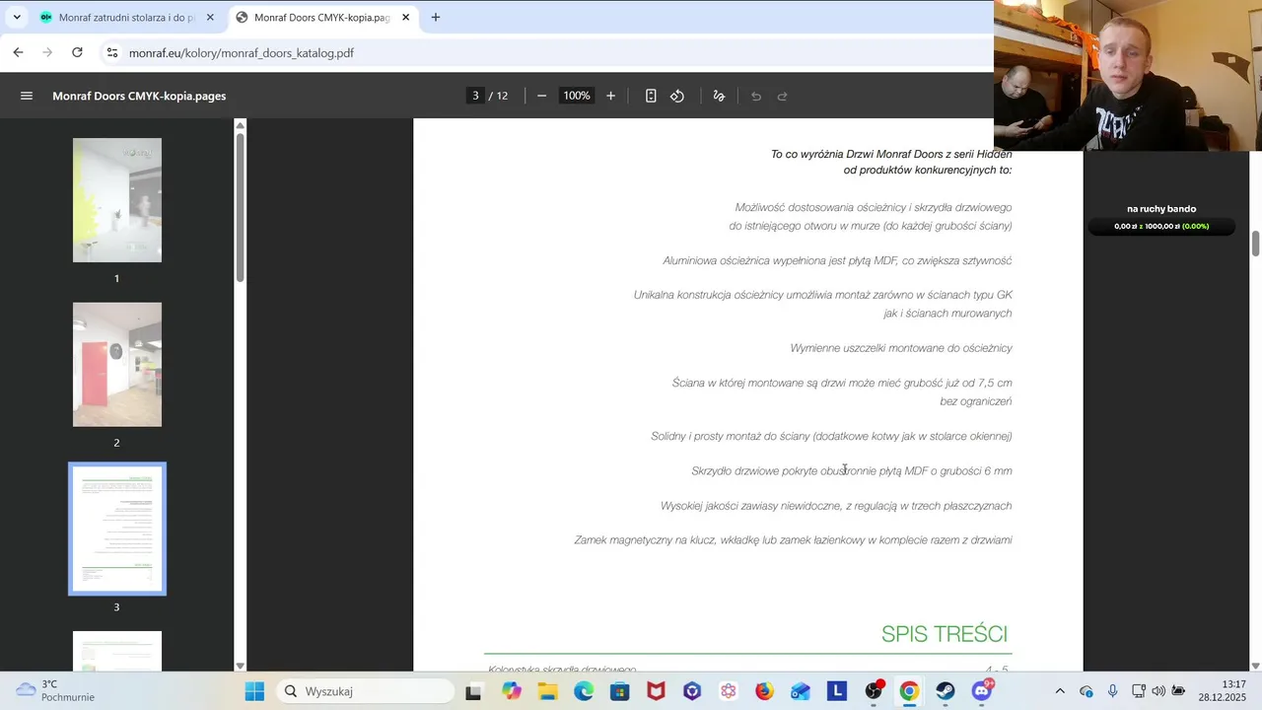This screenshot has width=1262, height=710.
Task: Click the browser back arrow
Action: (18, 52)
